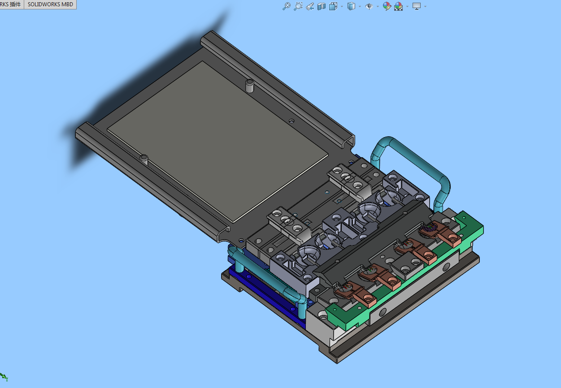Image resolution: width=561 pixels, height=388 pixels.
Task: Click the Display Style cube icon
Action: [x=352, y=6]
